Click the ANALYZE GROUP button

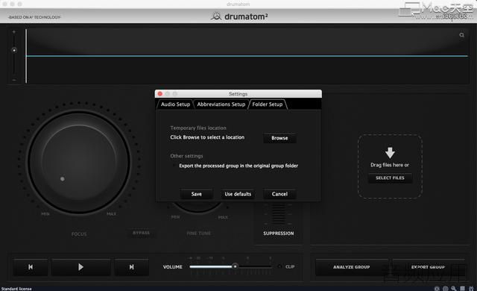(x=351, y=267)
